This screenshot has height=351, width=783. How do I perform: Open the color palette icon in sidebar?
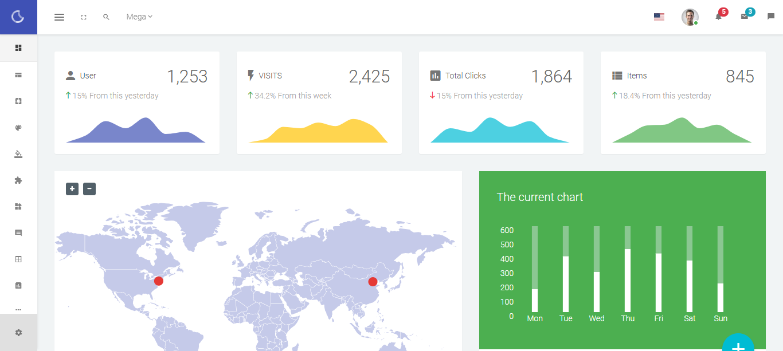pyautogui.click(x=18, y=128)
